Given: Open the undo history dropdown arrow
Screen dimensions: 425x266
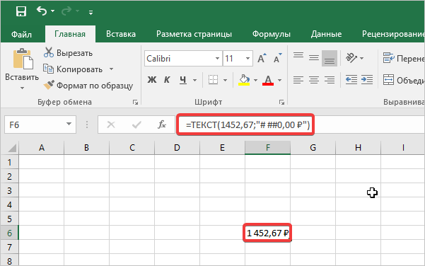Looking at the screenshot, I should (x=53, y=11).
